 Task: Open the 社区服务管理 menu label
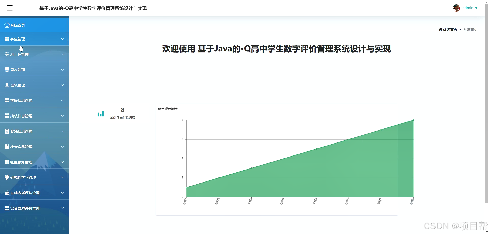point(21,162)
